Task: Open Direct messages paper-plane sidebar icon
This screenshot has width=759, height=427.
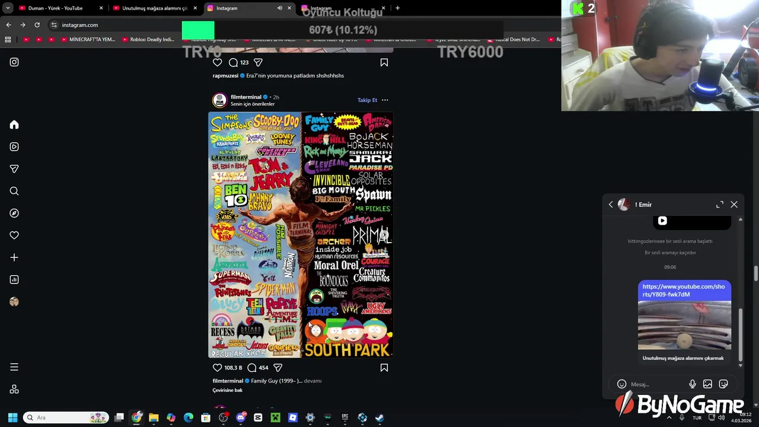Action: 14,169
